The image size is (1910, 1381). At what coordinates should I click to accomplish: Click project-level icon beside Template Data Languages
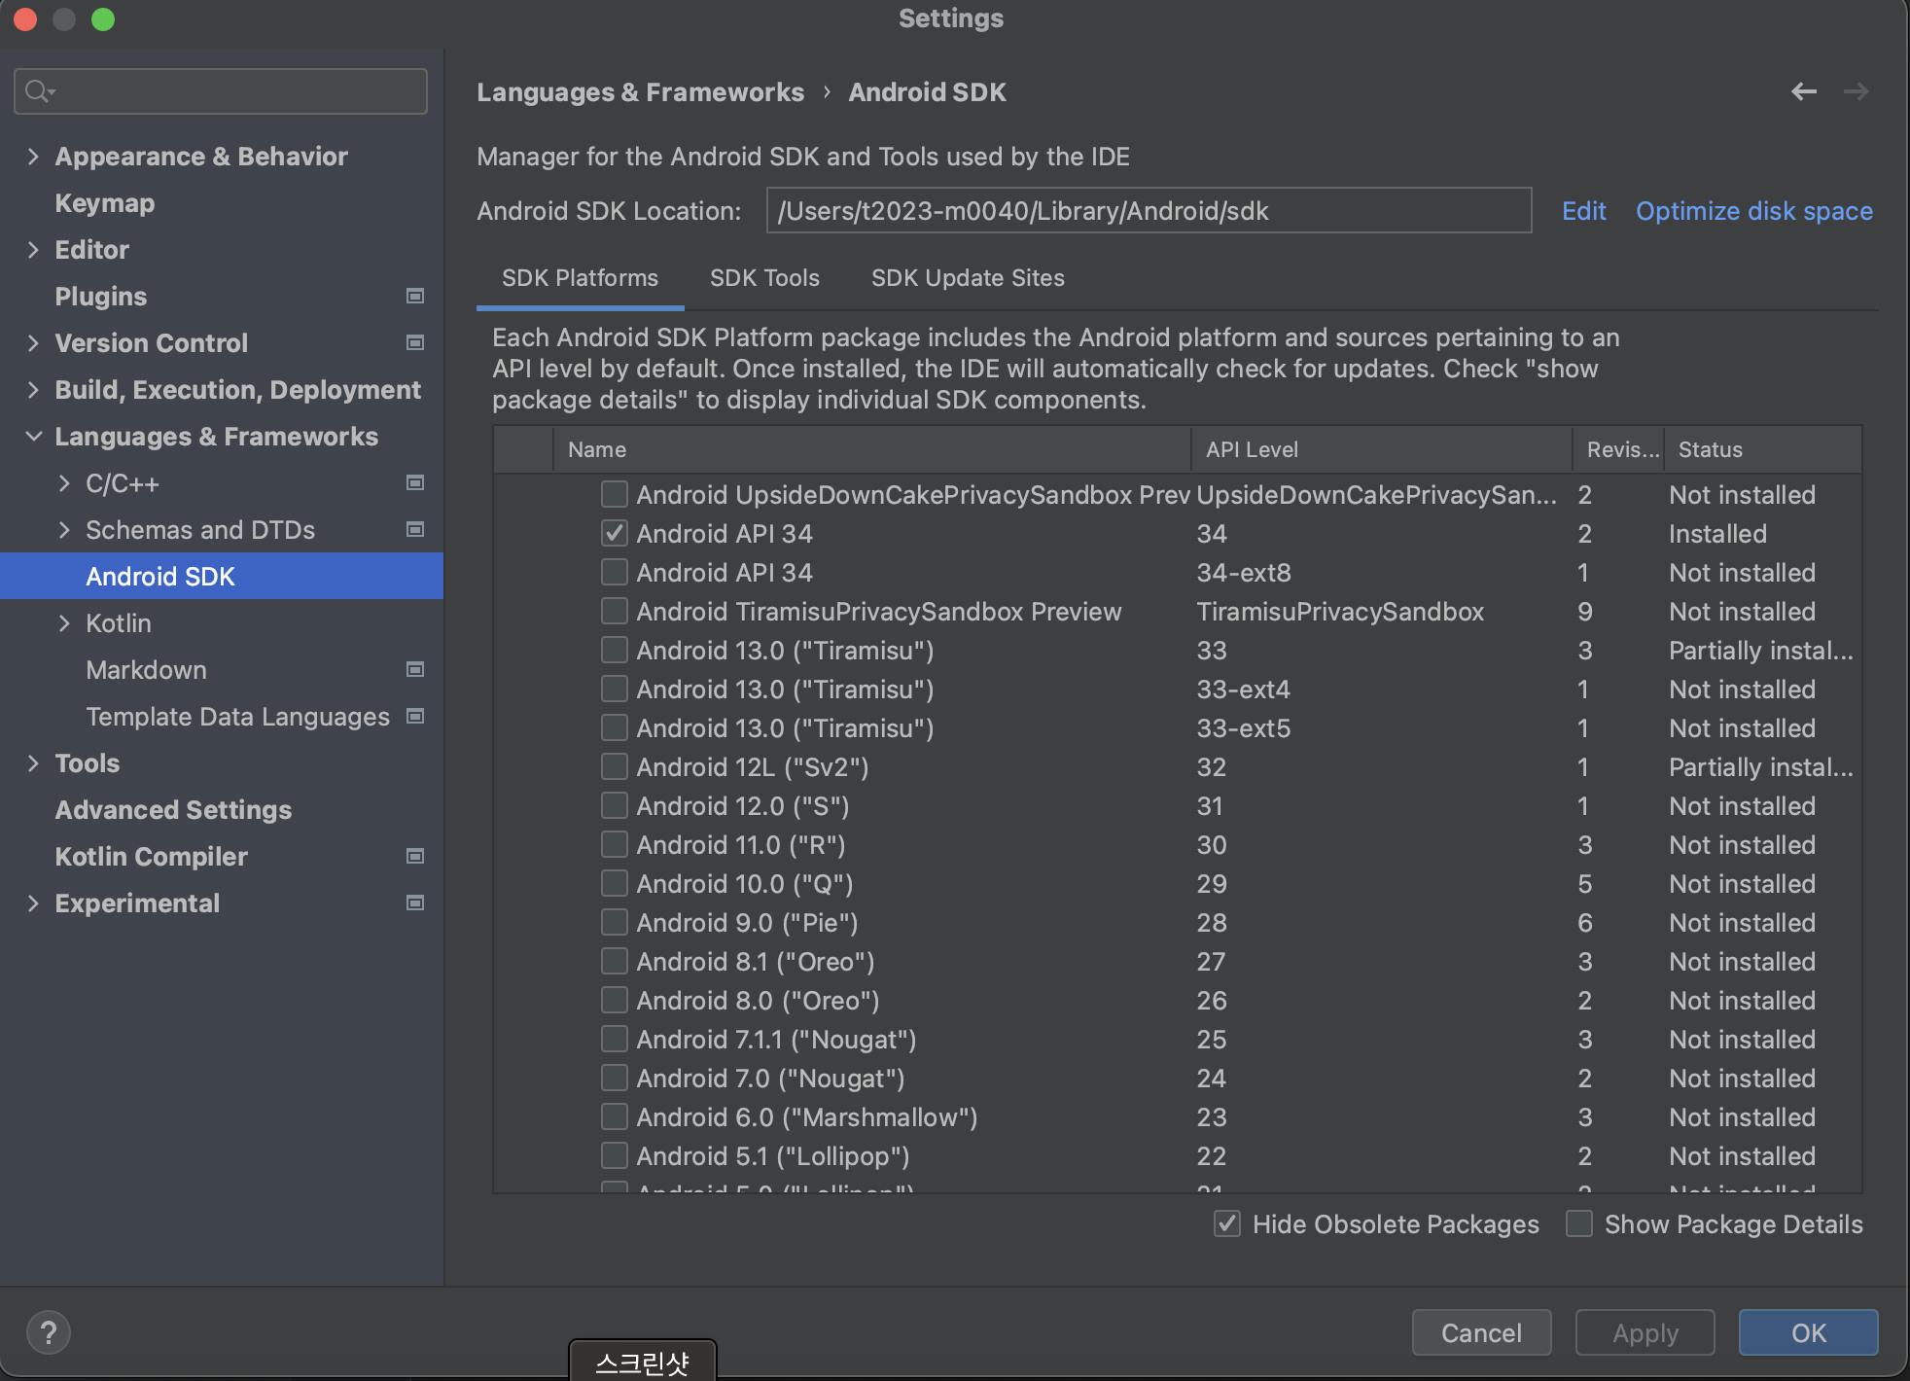coord(415,716)
